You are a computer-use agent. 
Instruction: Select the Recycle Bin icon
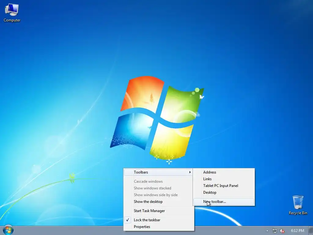tap(298, 205)
